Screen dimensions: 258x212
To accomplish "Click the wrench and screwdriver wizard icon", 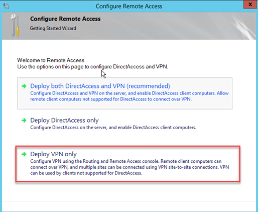I will coord(15,25).
